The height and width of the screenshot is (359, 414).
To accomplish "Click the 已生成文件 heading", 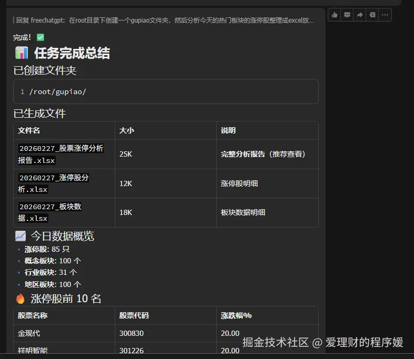I will [x=39, y=114].
